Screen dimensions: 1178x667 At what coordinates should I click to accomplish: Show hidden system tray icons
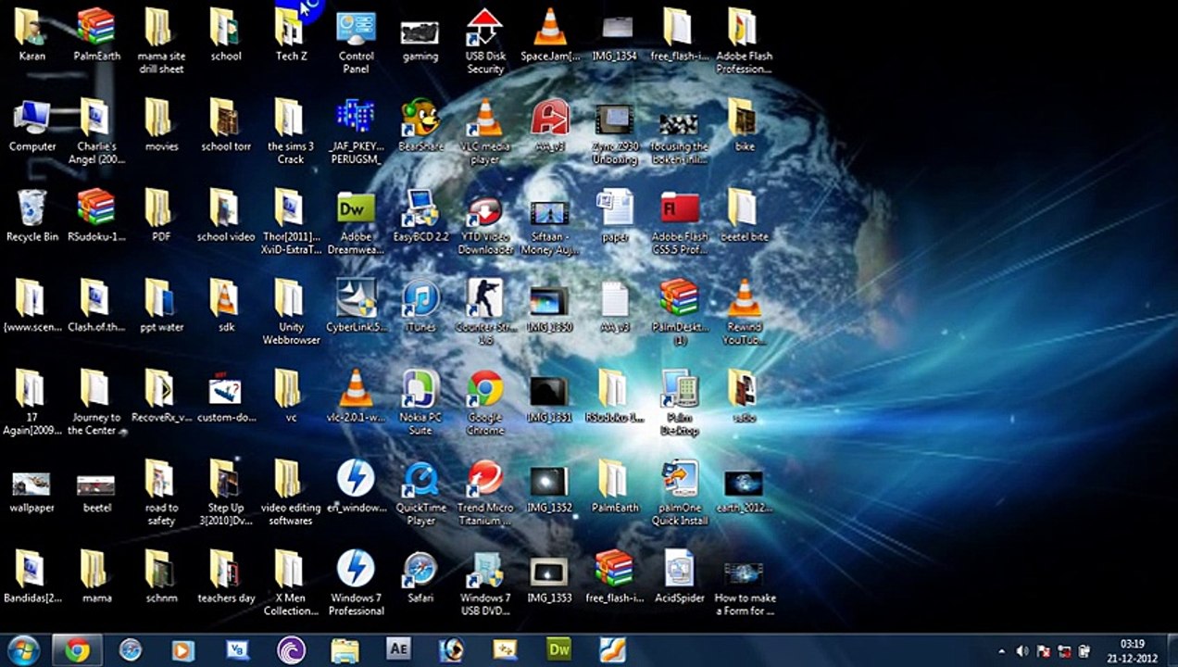1003,651
